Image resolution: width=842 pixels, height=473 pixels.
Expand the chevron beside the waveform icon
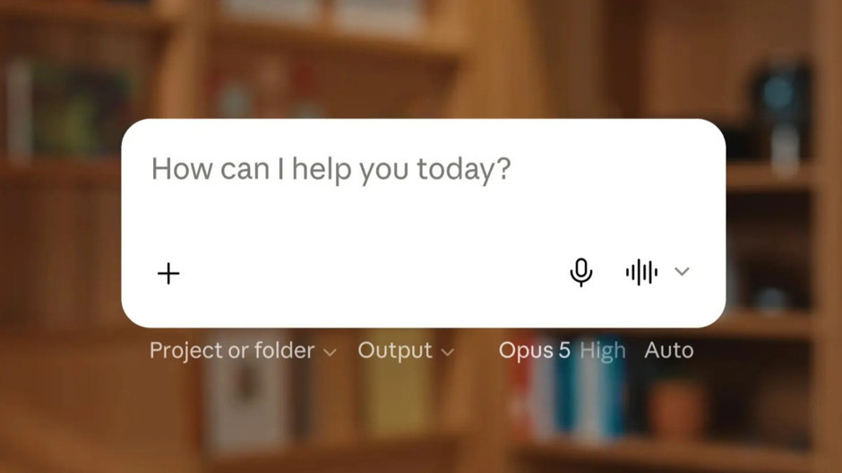(x=682, y=271)
